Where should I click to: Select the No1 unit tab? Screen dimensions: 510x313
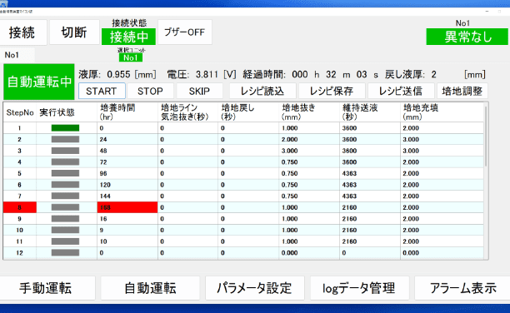(x=17, y=55)
